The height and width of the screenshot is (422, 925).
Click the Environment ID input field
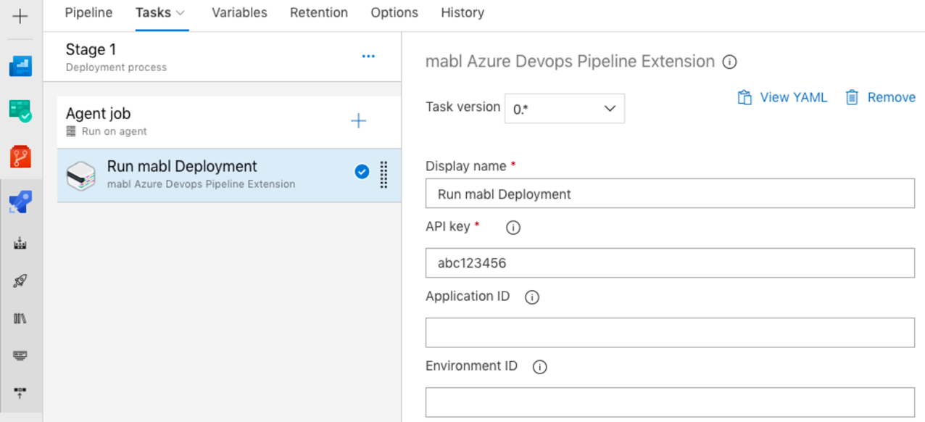coord(670,402)
